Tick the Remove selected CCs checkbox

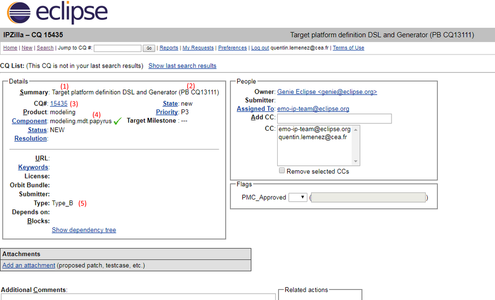point(282,170)
